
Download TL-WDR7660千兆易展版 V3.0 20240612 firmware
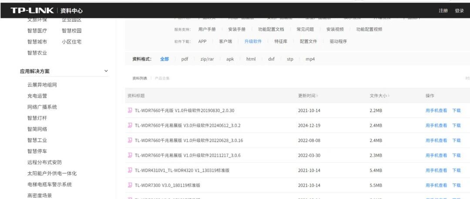coord(457,125)
